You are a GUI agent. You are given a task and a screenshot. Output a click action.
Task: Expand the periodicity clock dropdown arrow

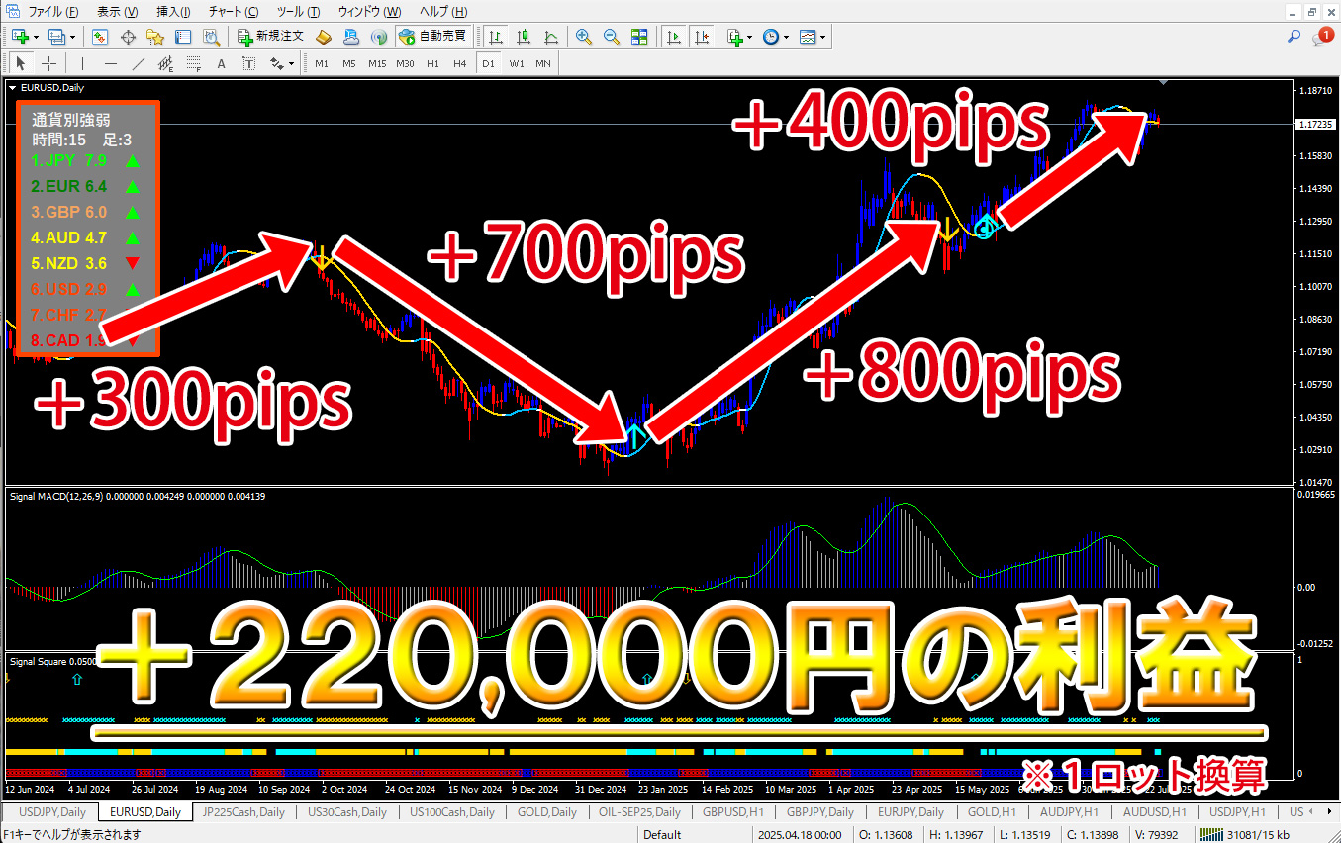coord(787,37)
